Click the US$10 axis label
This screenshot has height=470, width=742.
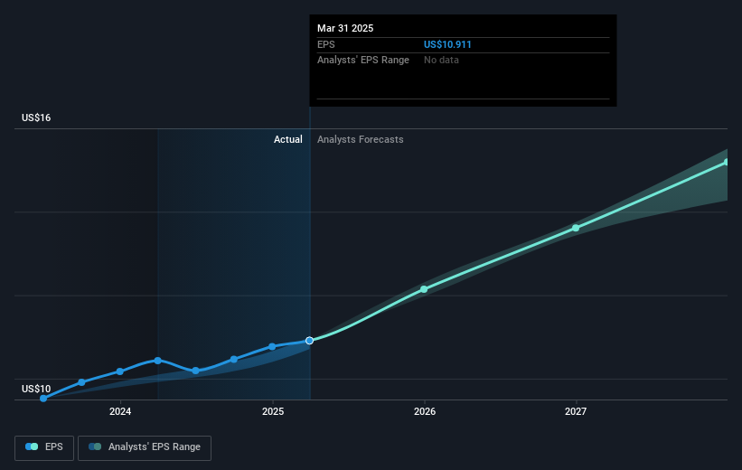point(36,389)
